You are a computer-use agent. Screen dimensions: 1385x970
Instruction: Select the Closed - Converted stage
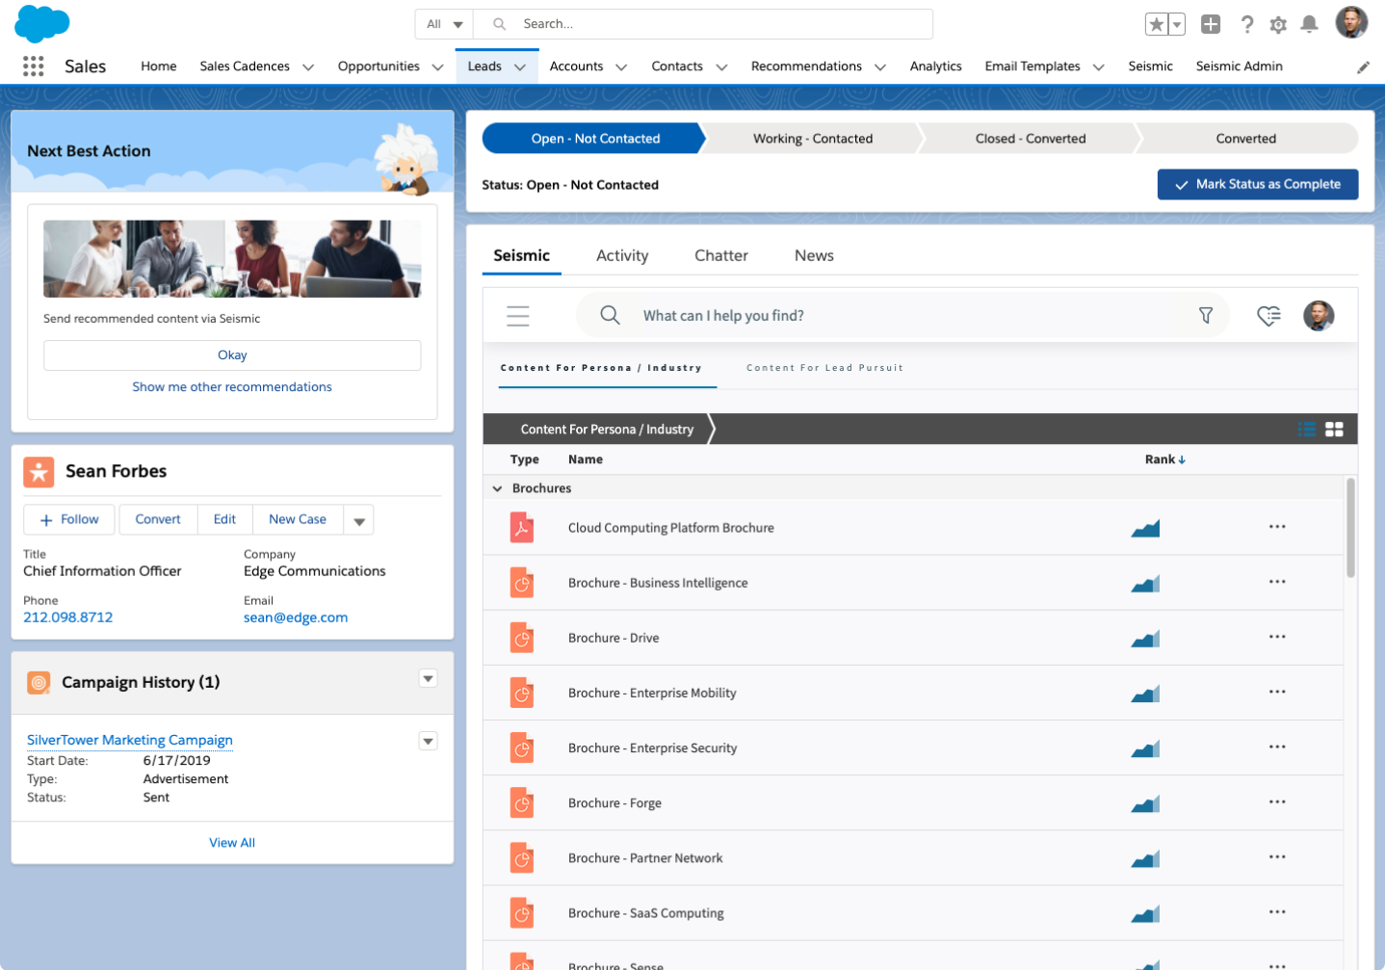pyautogui.click(x=1030, y=139)
